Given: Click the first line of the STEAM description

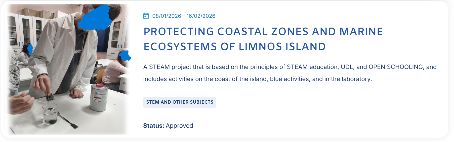Looking at the screenshot, I should pos(290,67).
